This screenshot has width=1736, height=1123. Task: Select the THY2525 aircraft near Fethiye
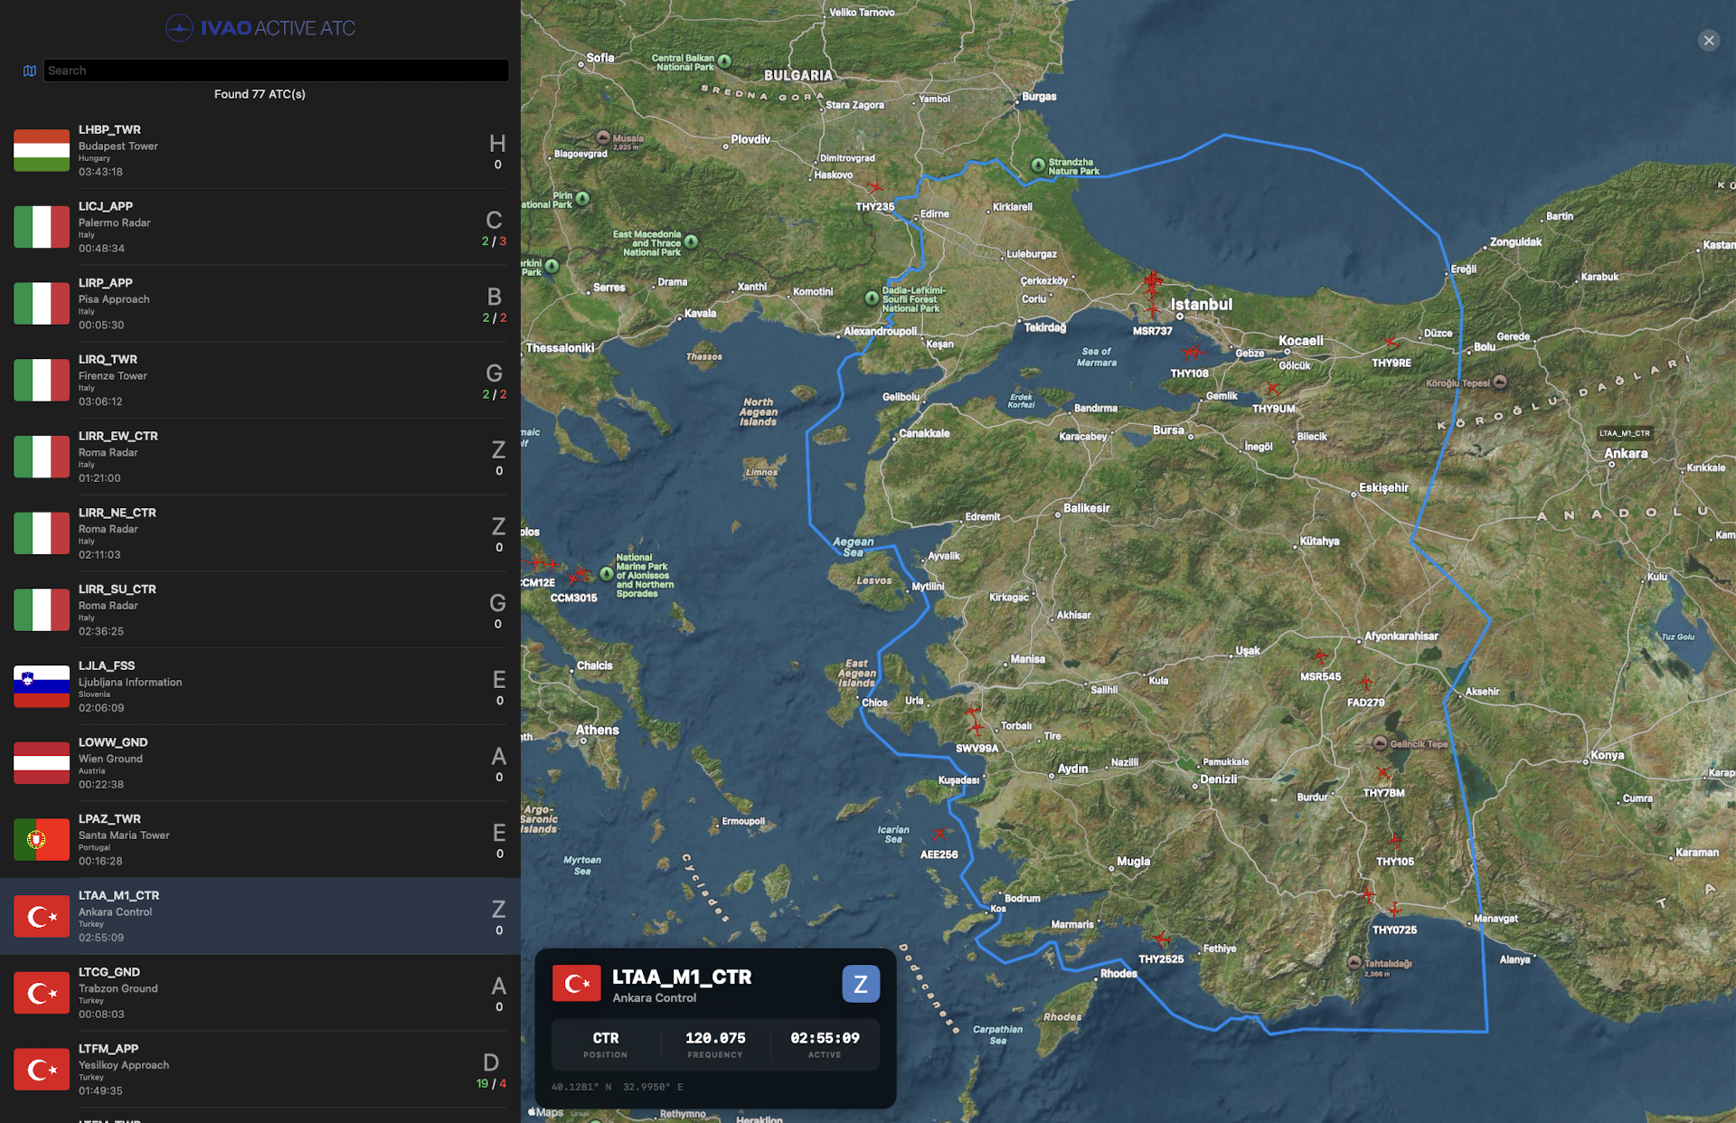tap(1161, 937)
